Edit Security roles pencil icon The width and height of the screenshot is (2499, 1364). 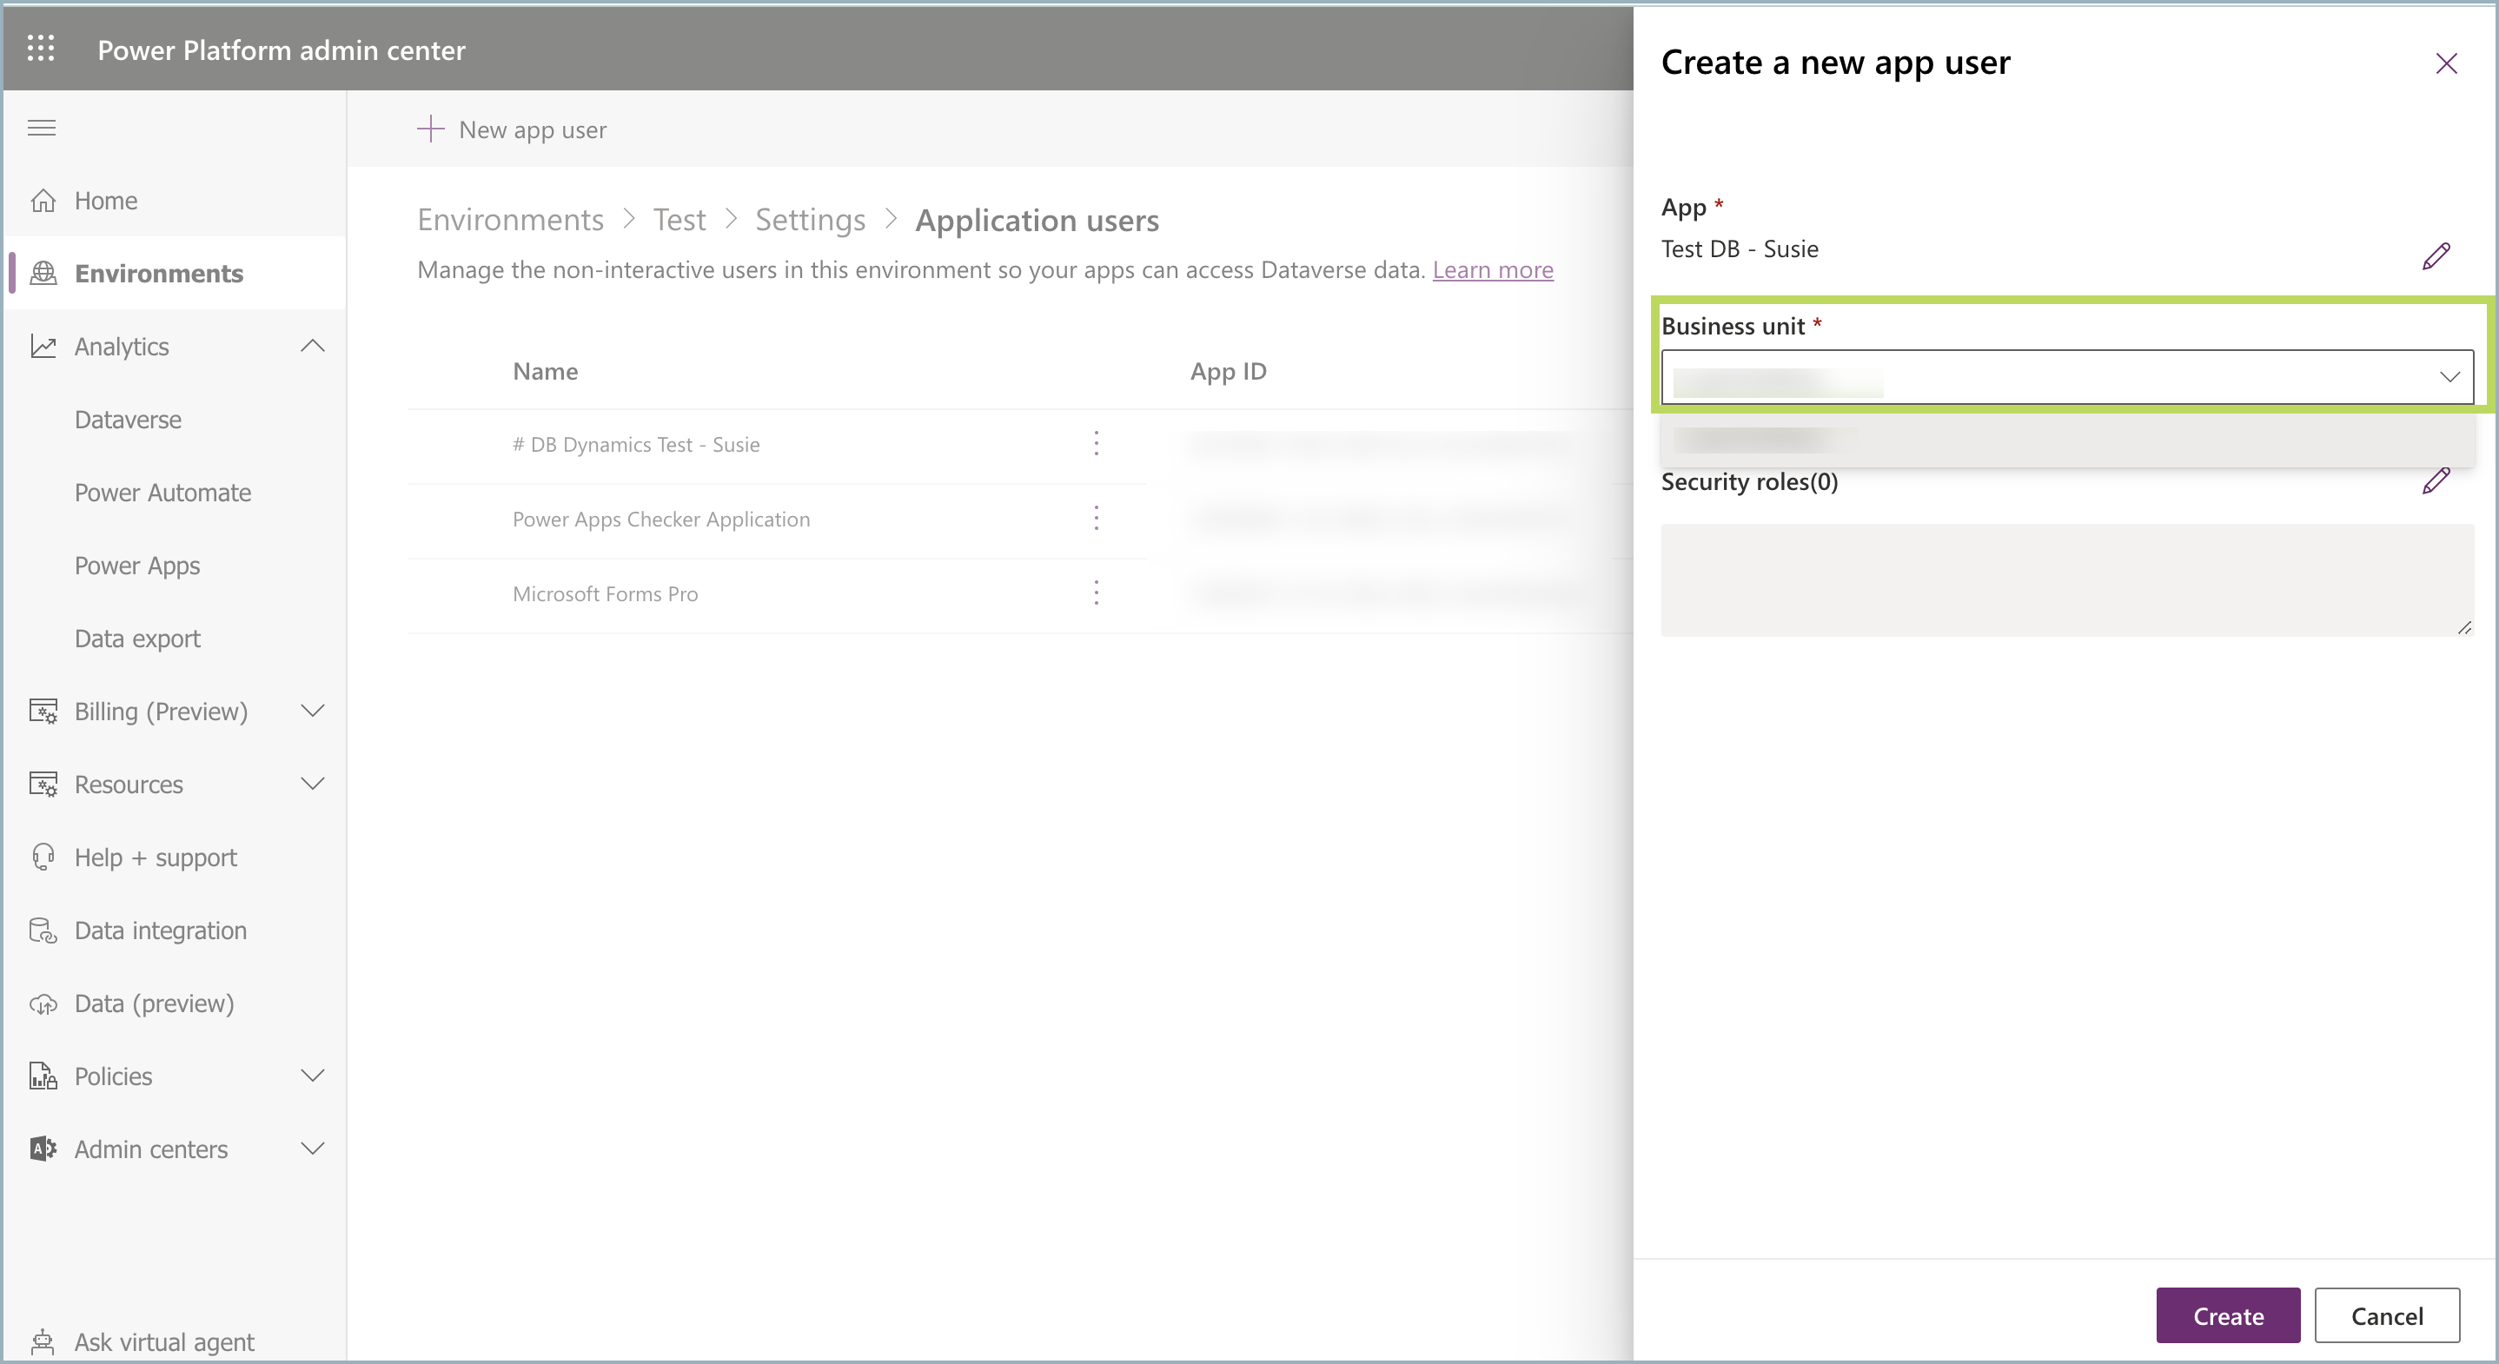[x=2436, y=481]
